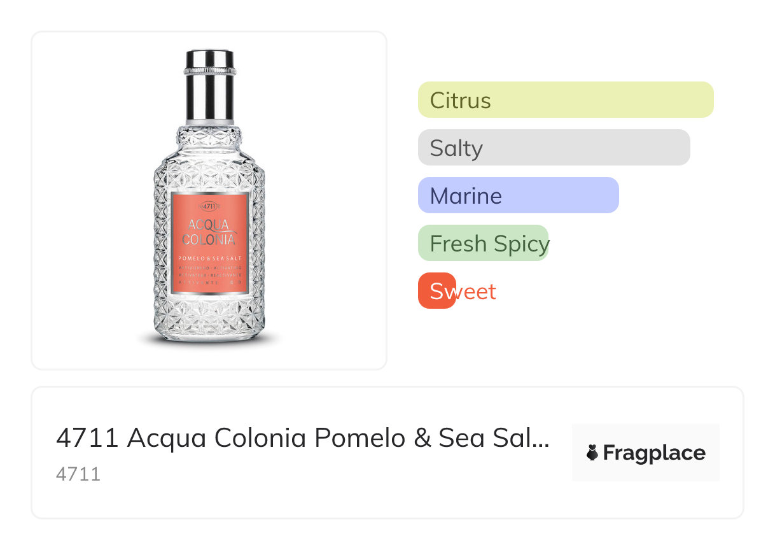Choose the Marine accord bar
The width and height of the screenshot is (775, 550).
518,195
